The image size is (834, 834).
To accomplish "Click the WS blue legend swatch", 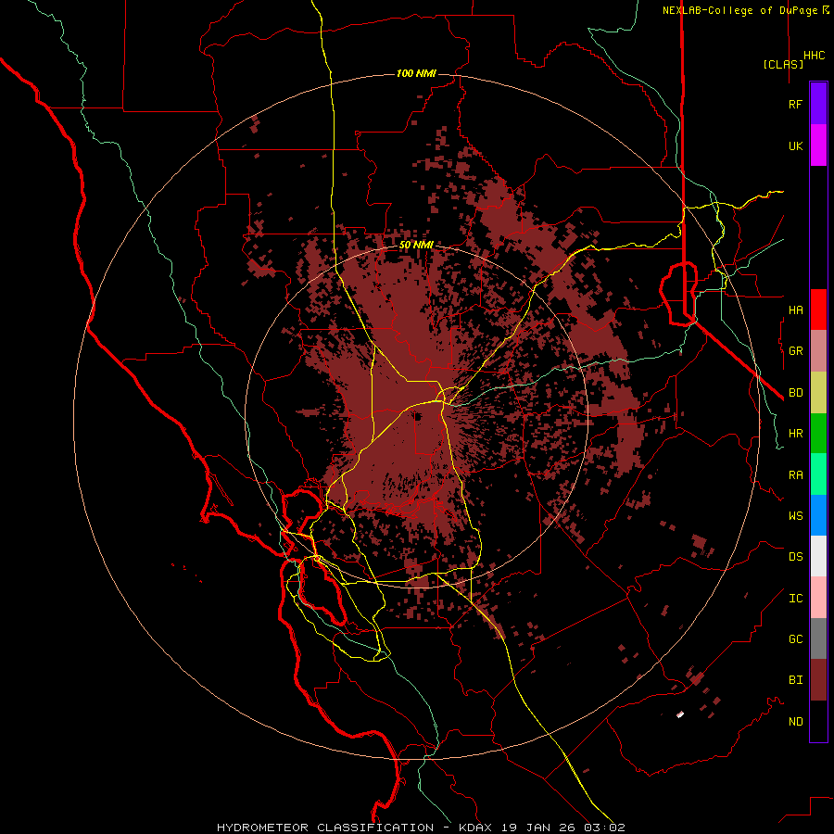I will point(818,515).
